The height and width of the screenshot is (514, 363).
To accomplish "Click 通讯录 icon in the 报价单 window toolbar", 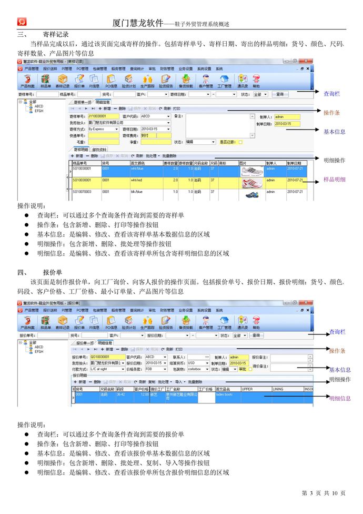I will (x=242, y=322).
